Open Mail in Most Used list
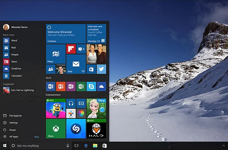 coord(10,48)
